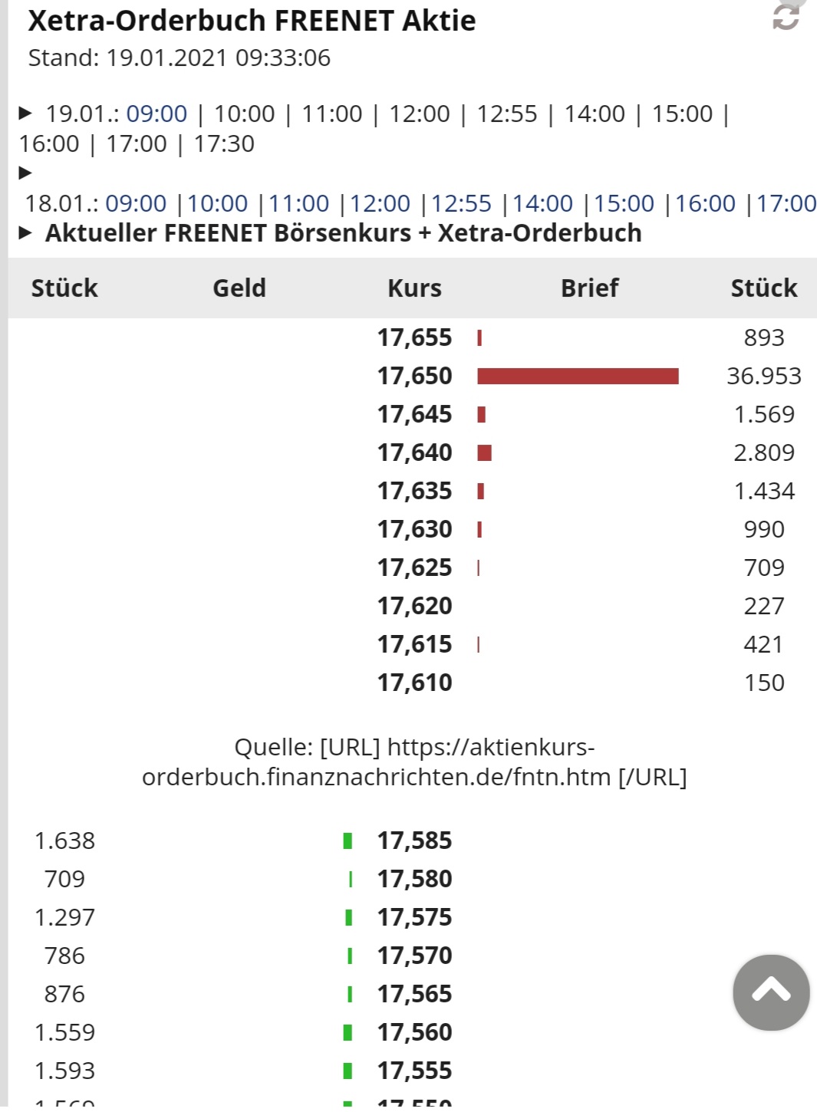
Task: Click the green bar beside 17,585
Action: click(348, 841)
